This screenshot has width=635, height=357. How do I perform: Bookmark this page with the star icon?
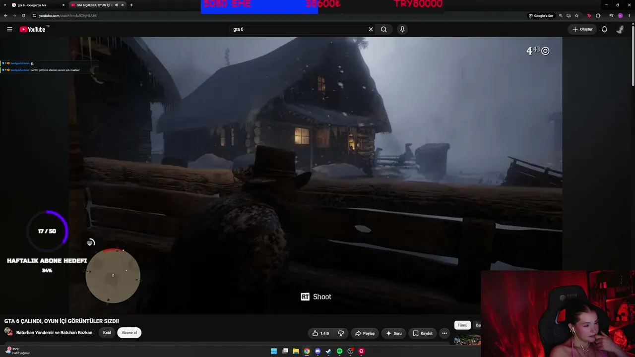[576, 15]
